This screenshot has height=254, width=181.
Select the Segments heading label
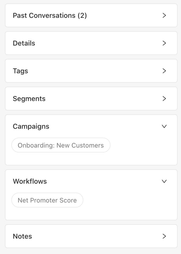click(x=29, y=99)
